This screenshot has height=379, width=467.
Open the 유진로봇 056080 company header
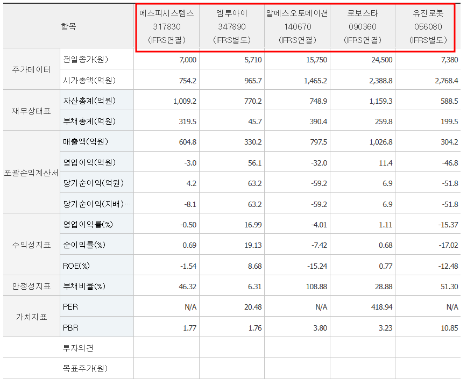pos(428,26)
